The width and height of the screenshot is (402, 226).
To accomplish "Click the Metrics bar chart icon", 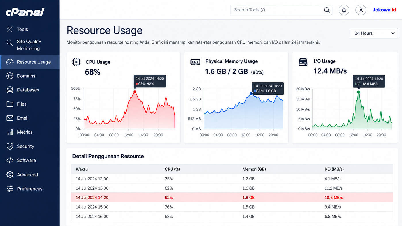I will pyautogui.click(x=10, y=132).
